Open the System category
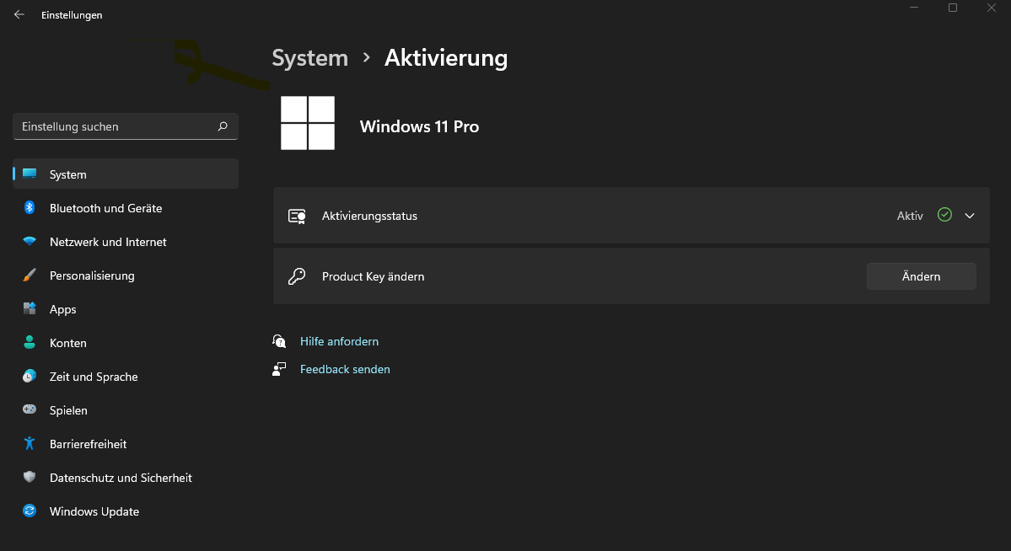 tap(126, 174)
